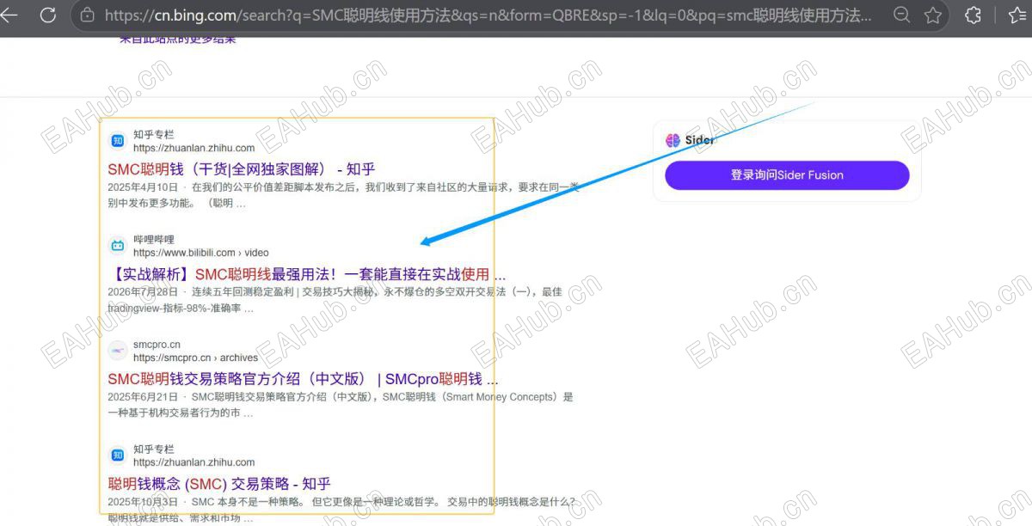Focus the cn.bing.com address bar
This screenshot has width=1032, height=526.
488,15
